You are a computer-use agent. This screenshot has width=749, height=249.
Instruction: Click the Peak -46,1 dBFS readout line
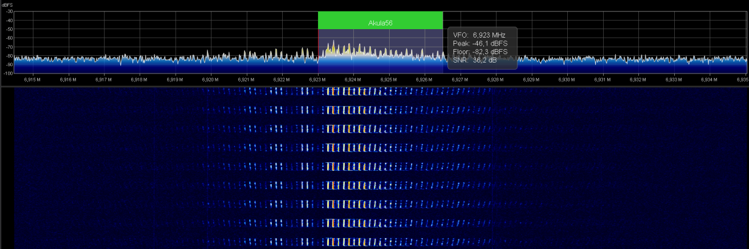tap(481, 44)
